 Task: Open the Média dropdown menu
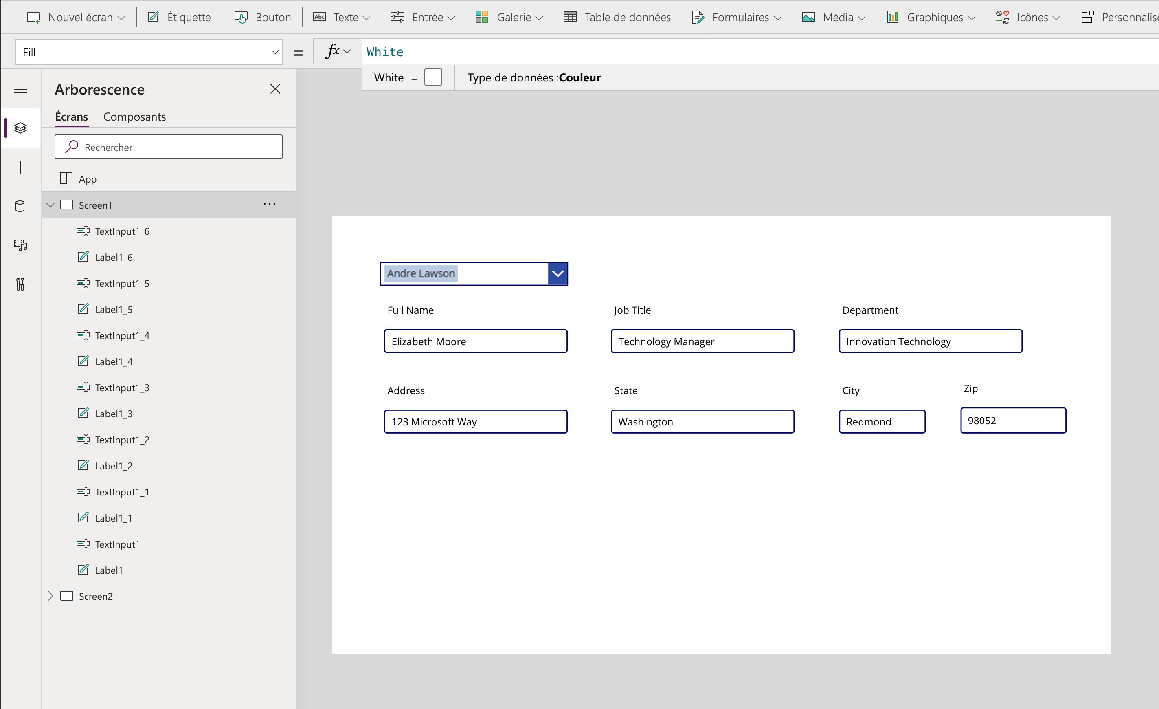(x=834, y=18)
